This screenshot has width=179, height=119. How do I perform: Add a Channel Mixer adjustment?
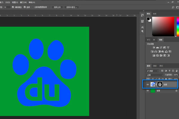(x=166, y=52)
